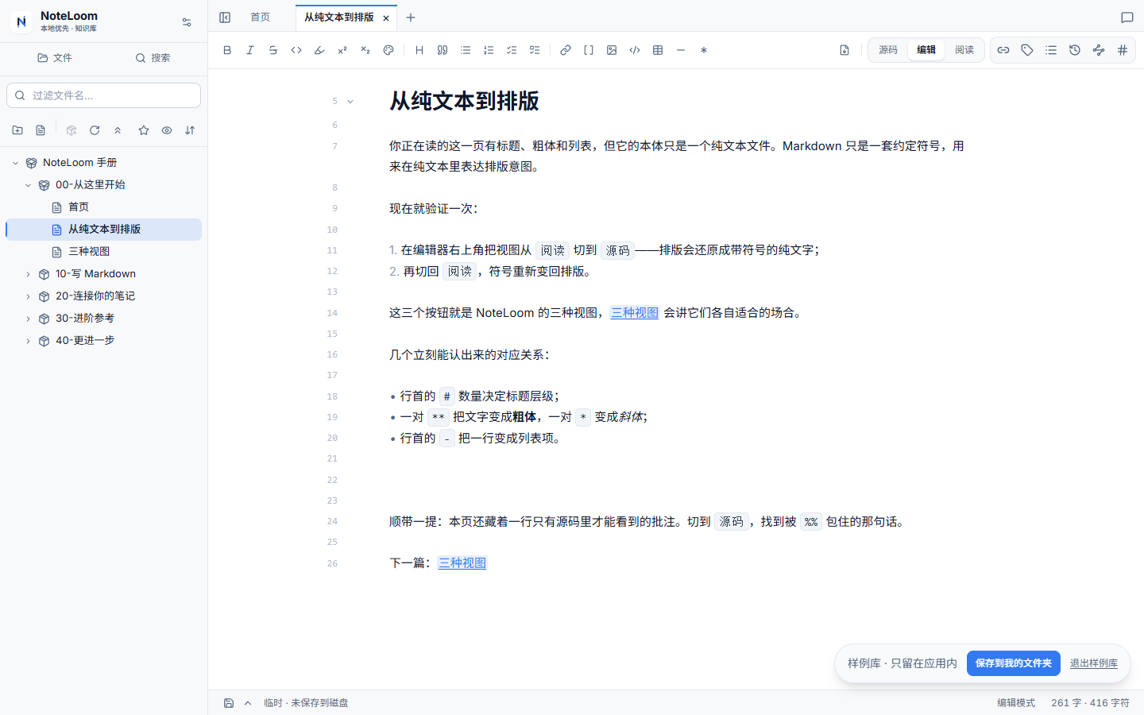The width and height of the screenshot is (1144, 715).
Task: Refresh the file tree
Action: [x=95, y=130]
